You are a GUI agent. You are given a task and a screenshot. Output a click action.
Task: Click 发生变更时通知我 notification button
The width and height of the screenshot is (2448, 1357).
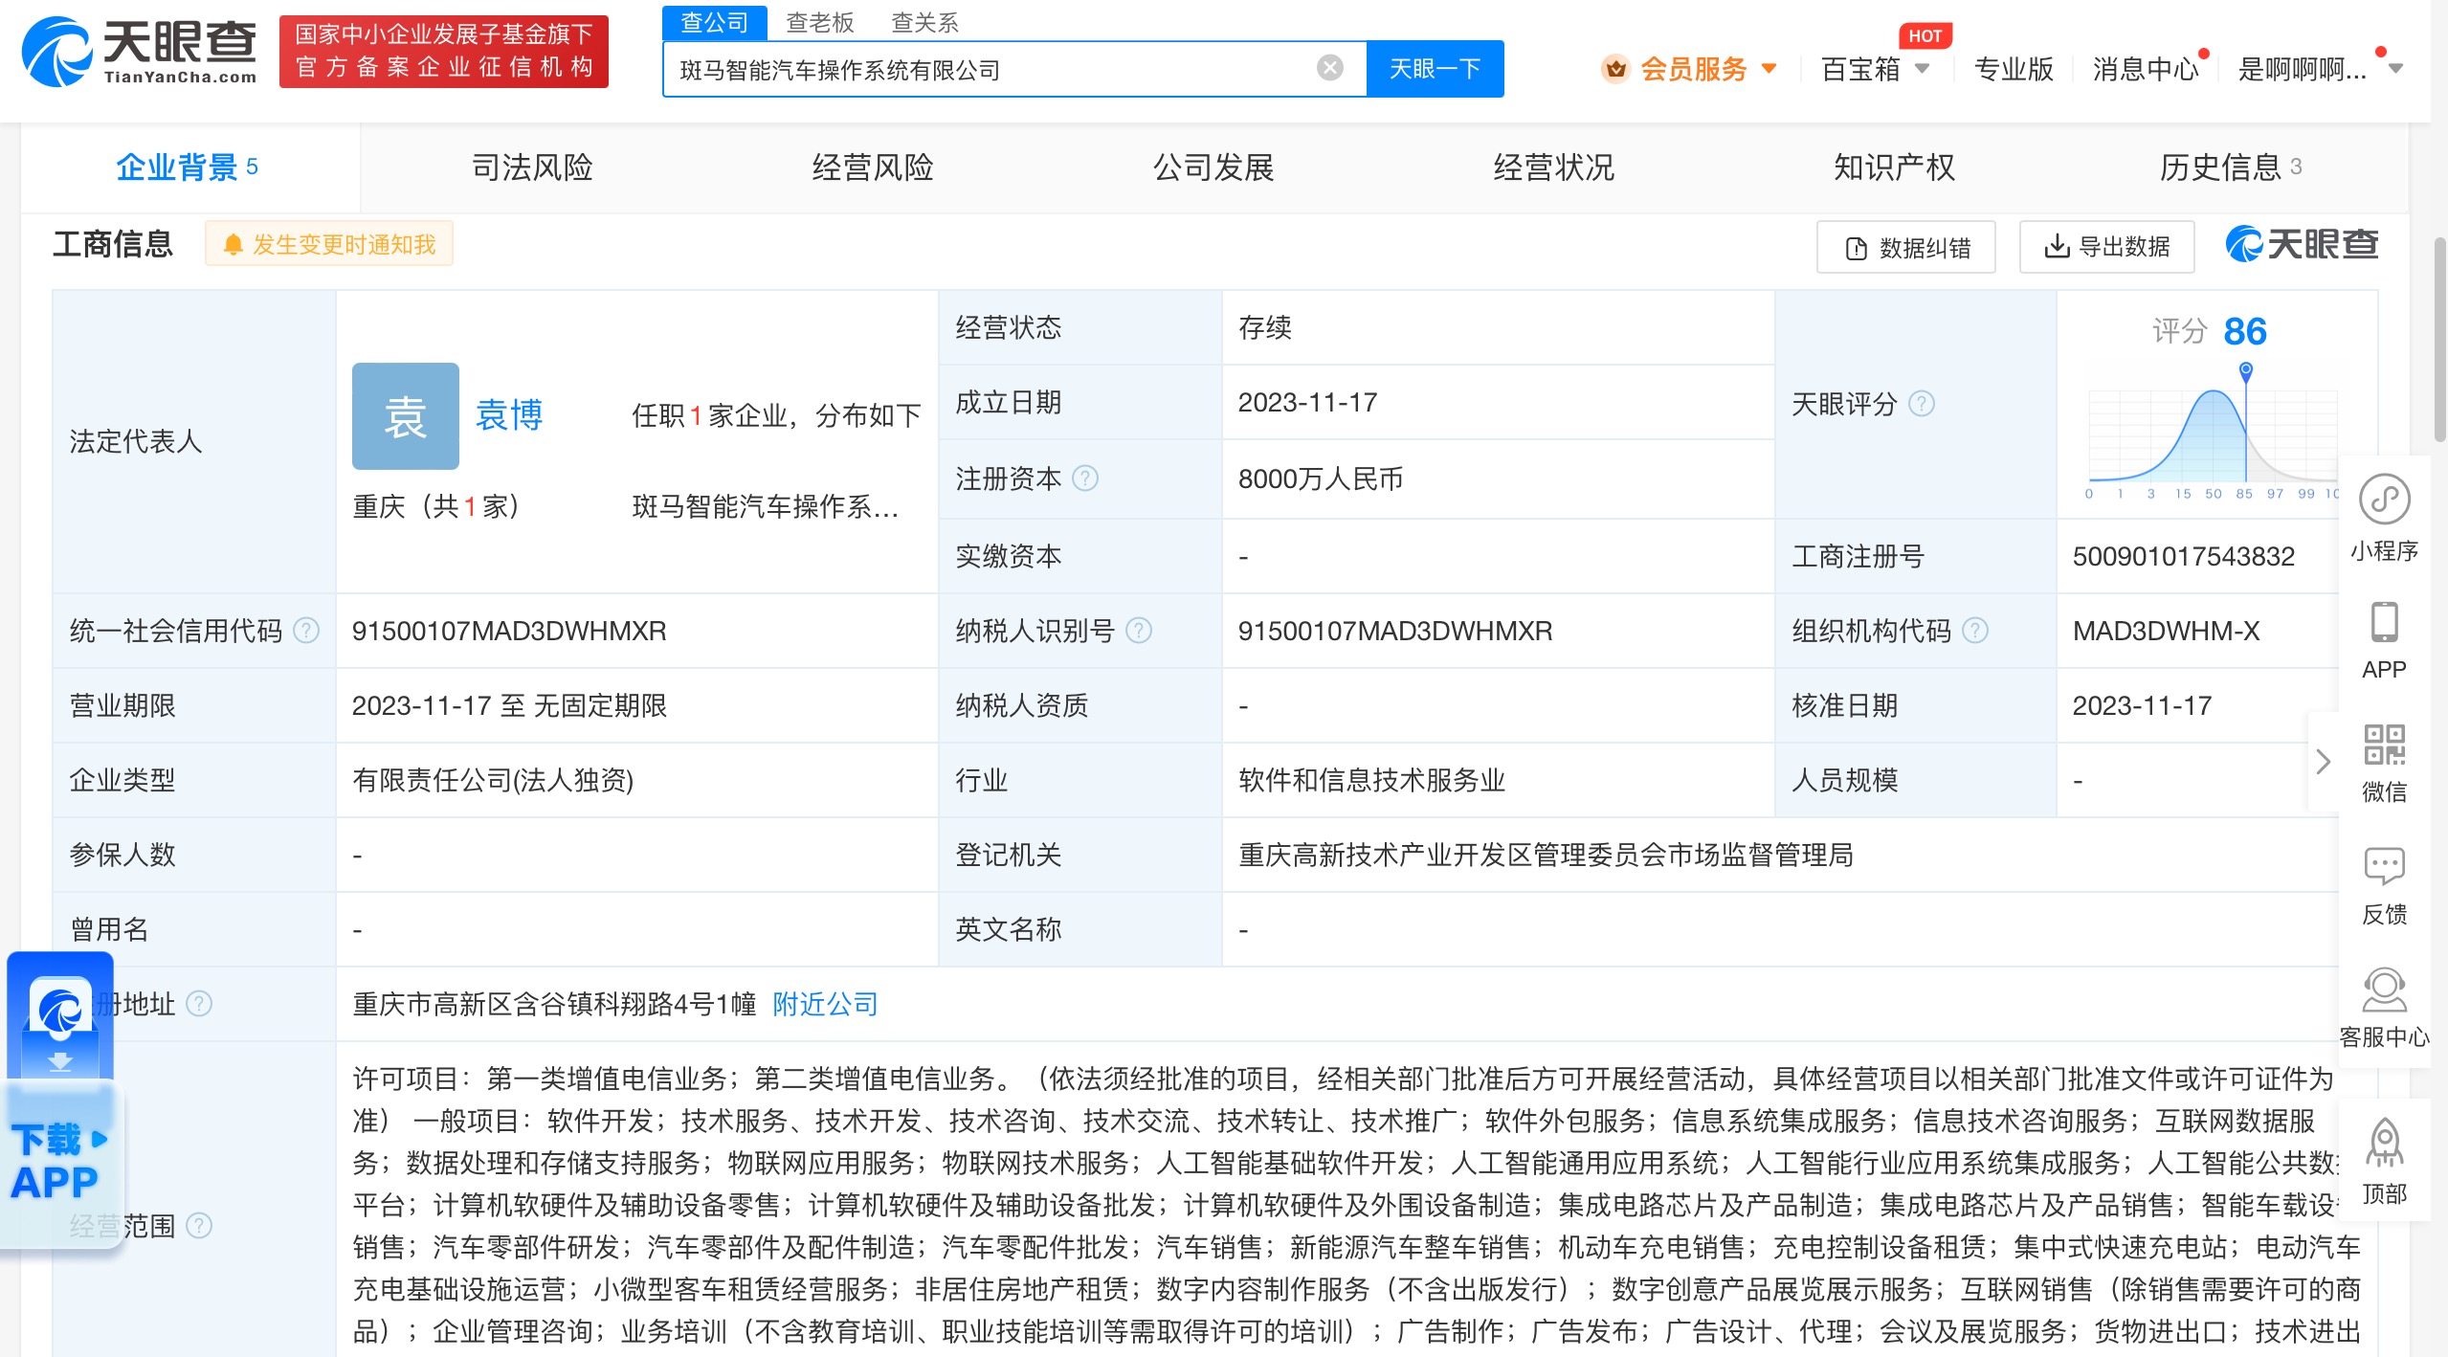click(329, 244)
